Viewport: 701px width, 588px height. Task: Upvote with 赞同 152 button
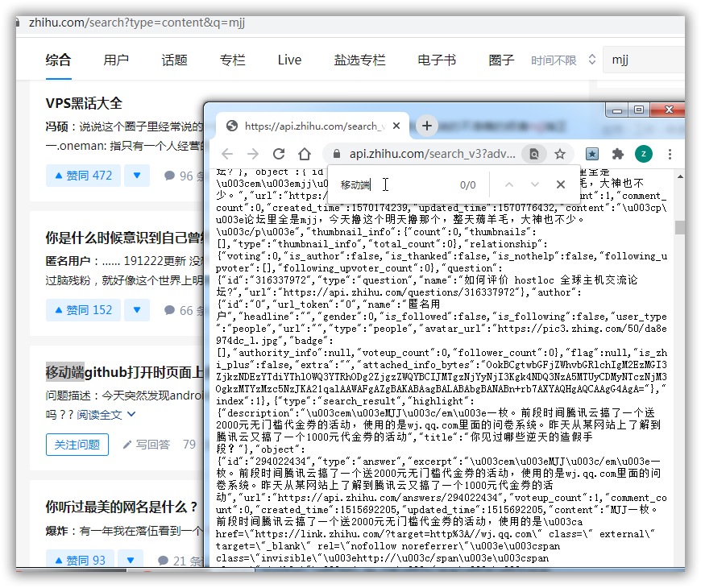(x=83, y=310)
